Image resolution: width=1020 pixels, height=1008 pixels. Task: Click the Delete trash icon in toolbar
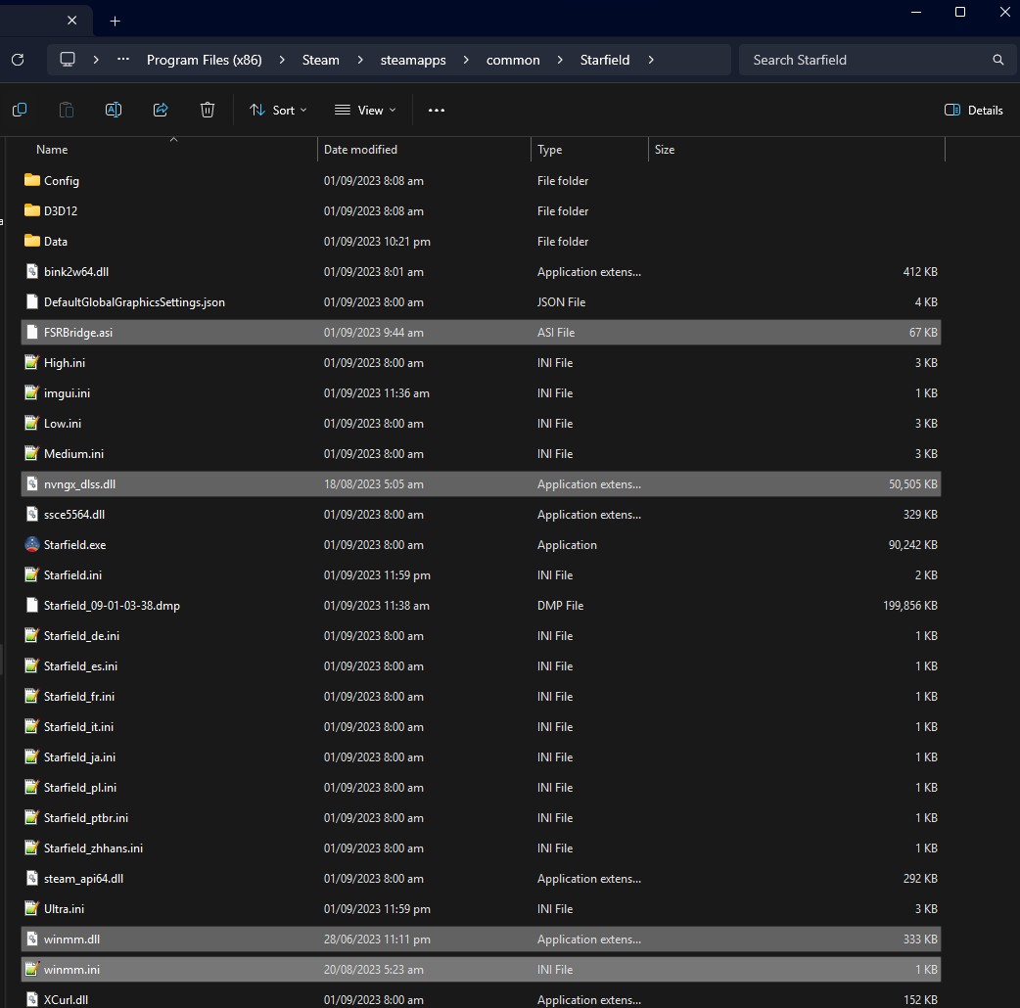pyautogui.click(x=208, y=110)
